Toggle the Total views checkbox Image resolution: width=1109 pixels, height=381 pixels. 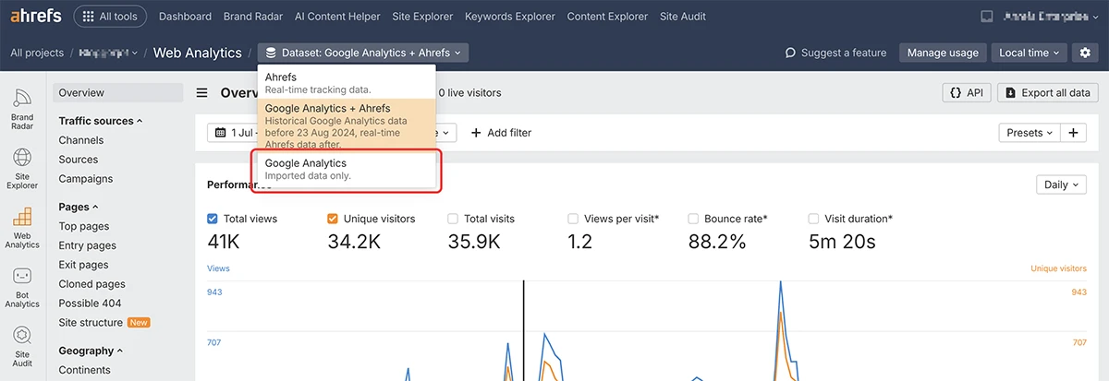(x=213, y=219)
